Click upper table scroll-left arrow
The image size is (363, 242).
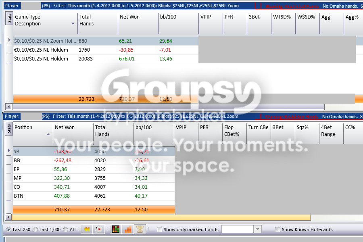(x=8, y=107)
